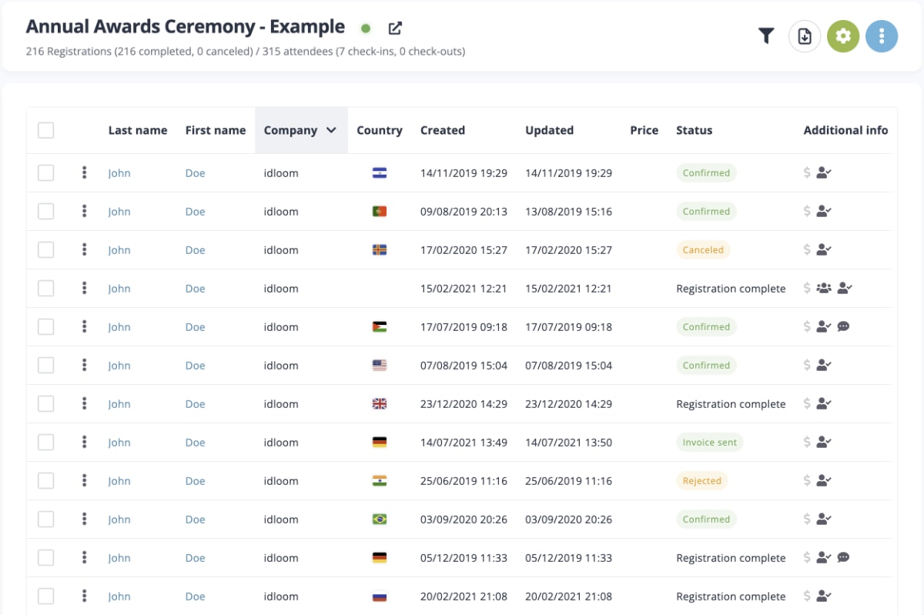Click group attendees icon in 15/02/2021 row
The width and height of the screenshot is (924, 615).
824,289
